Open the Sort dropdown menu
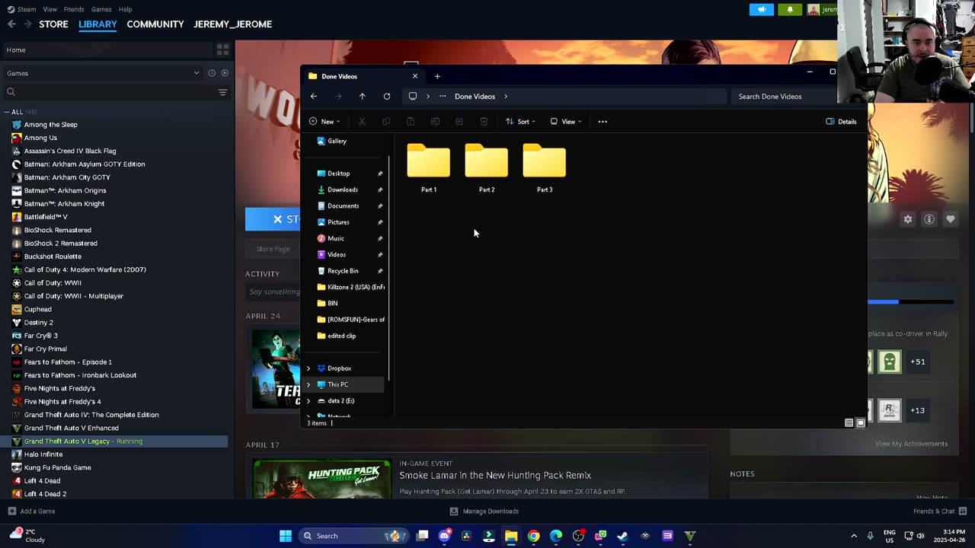This screenshot has height=548, width=975. click(x=520, y=122)
